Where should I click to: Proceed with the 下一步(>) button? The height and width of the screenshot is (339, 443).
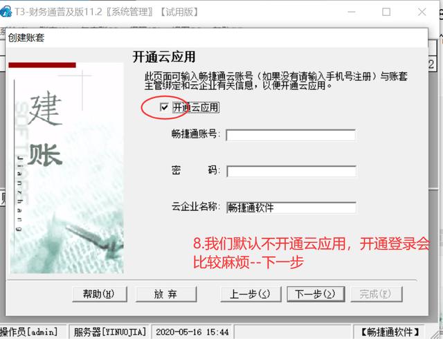(x=316, y=294)
